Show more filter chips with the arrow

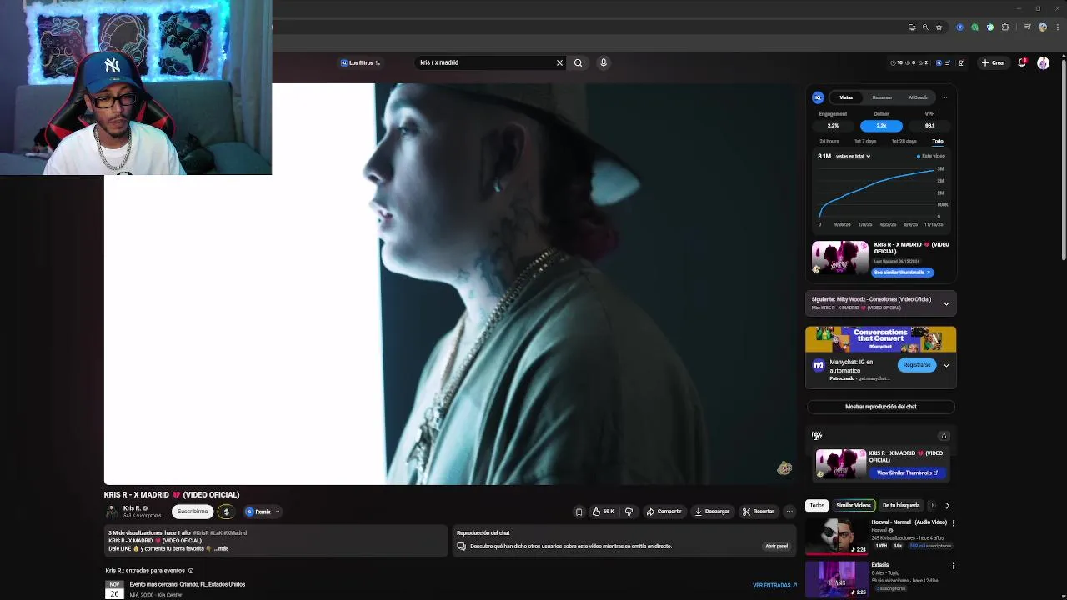point(947,506)
